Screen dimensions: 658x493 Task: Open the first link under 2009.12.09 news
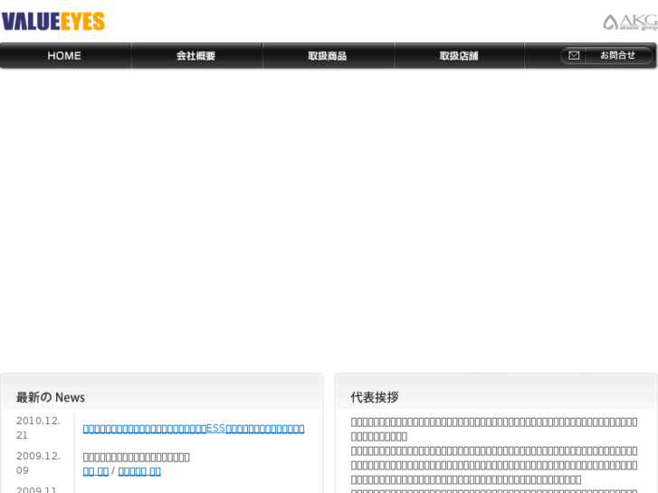(96, 471)
